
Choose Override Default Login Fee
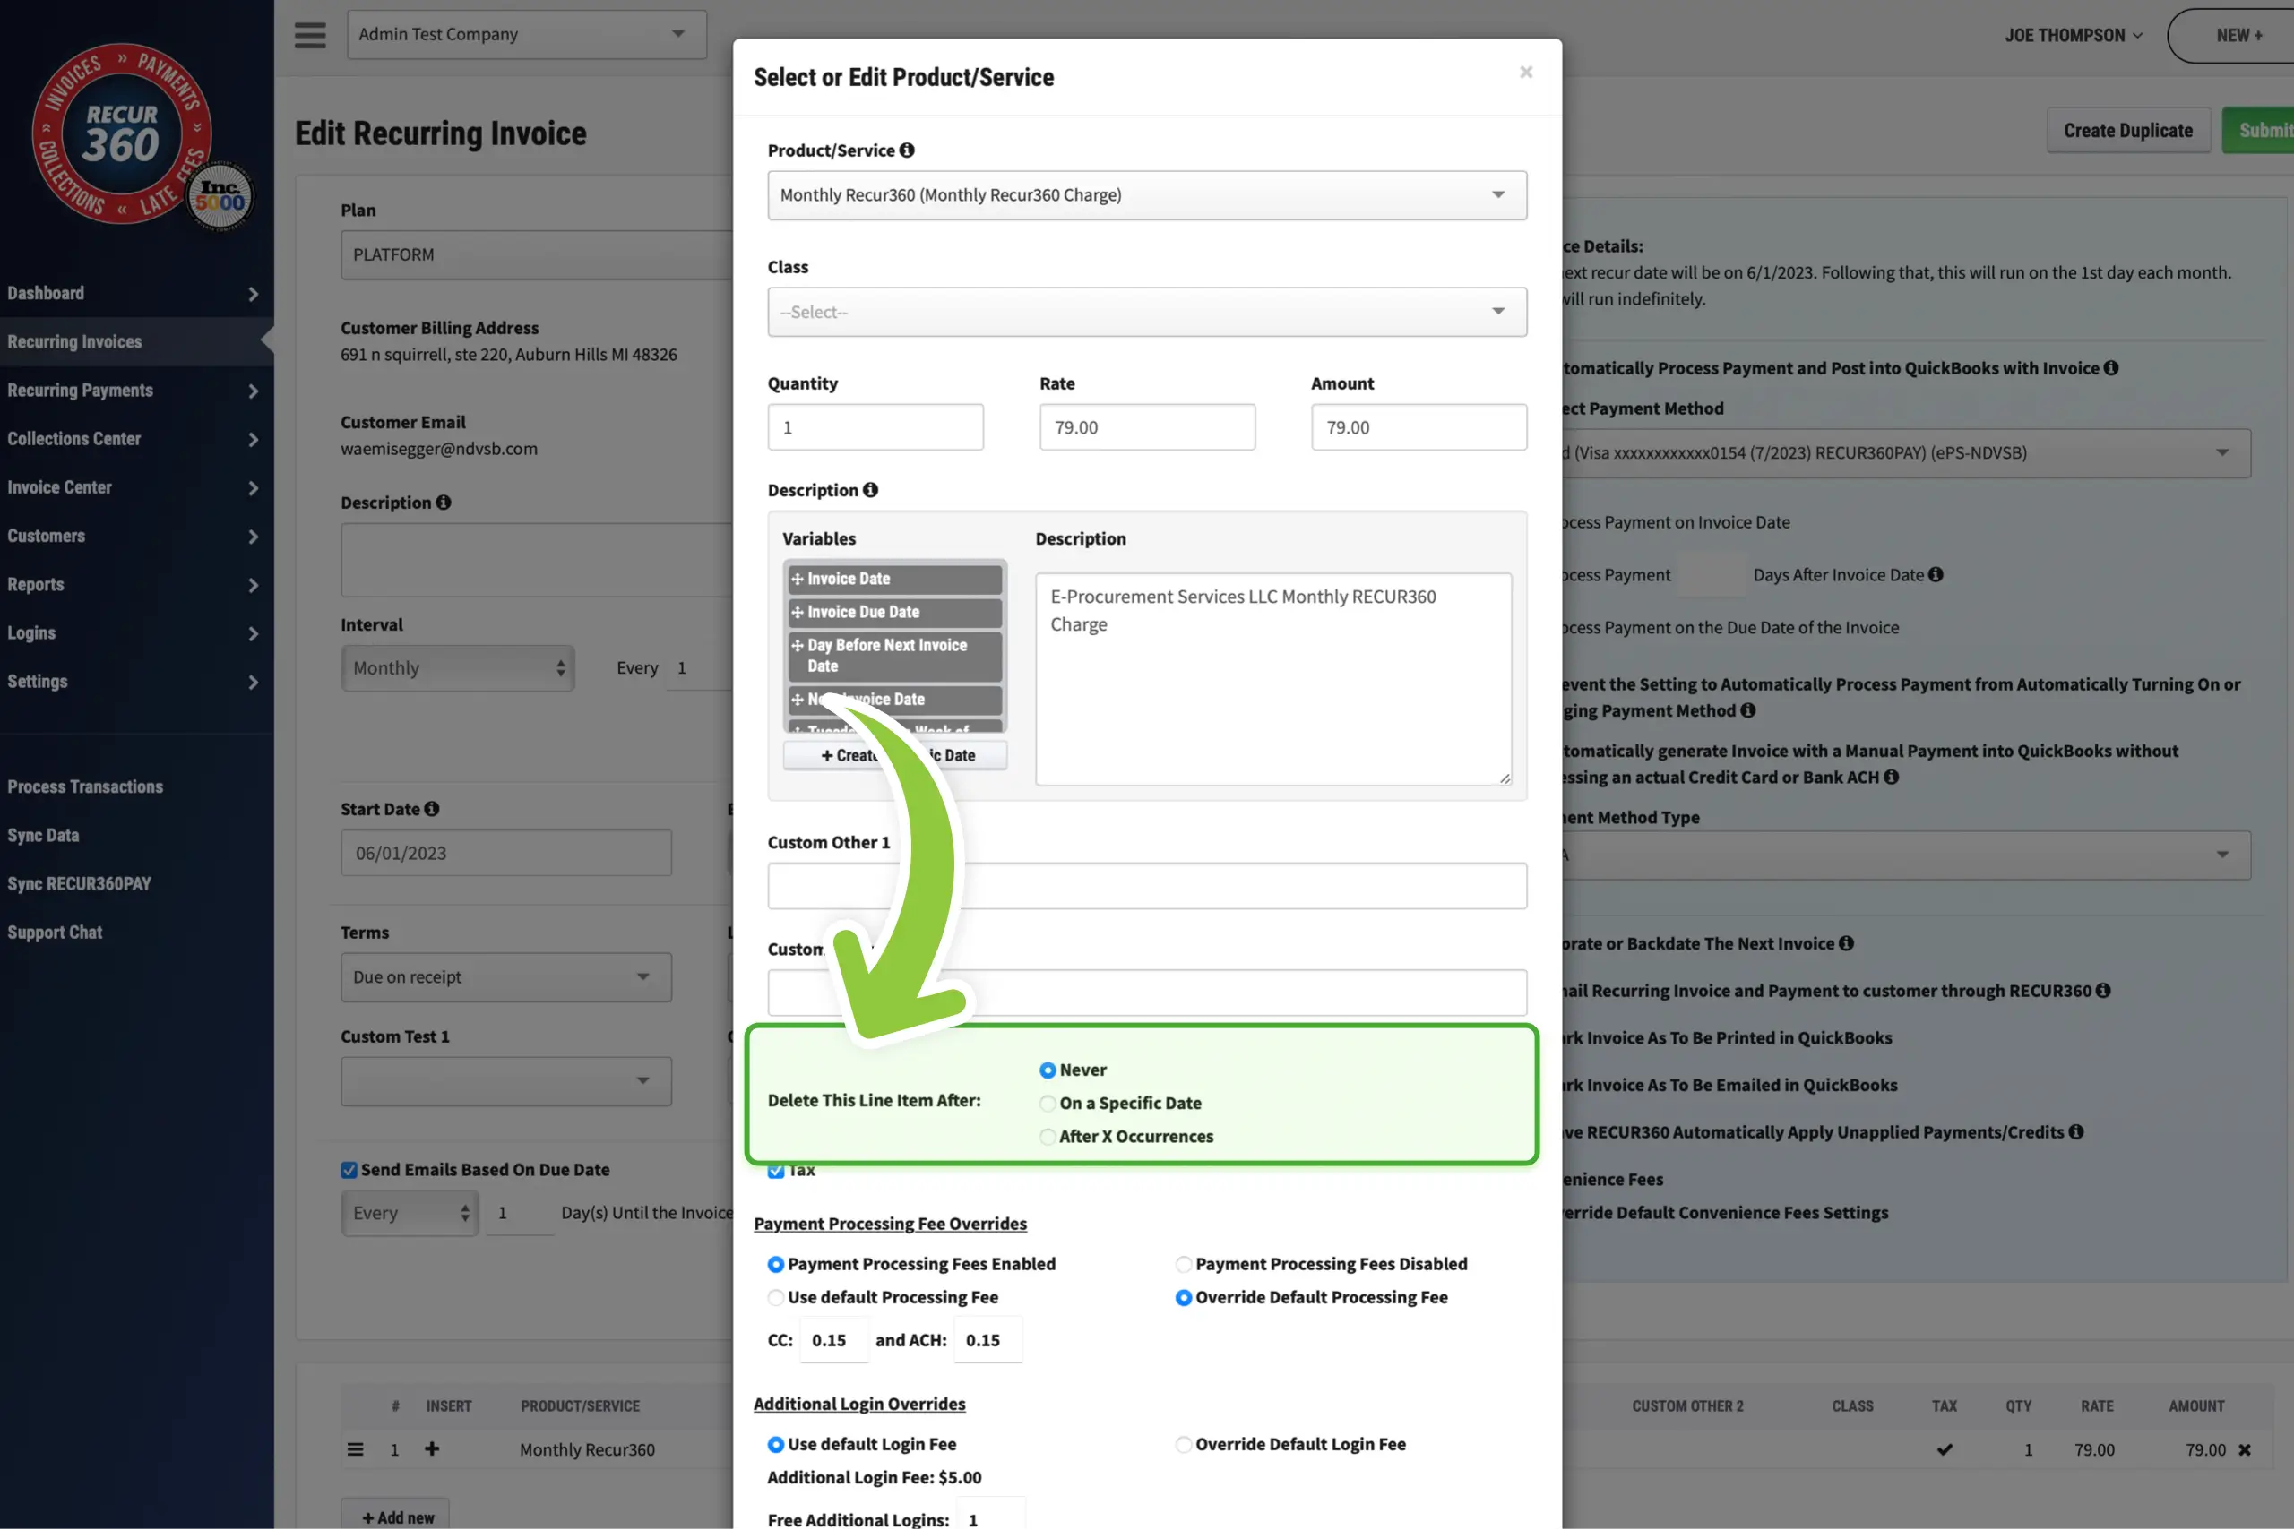pyautogui.click(x=1184, y=1444)
